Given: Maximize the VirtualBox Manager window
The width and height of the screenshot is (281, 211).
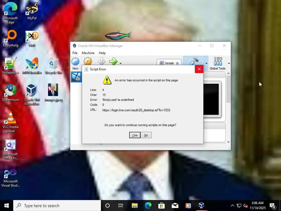Looking at the screenshot, I should click(x=212, y=46).
